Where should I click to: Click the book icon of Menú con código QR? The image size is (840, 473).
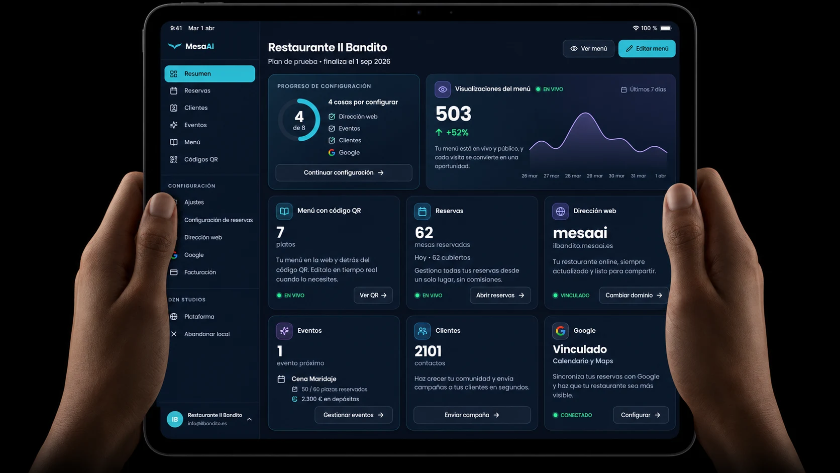284,211
